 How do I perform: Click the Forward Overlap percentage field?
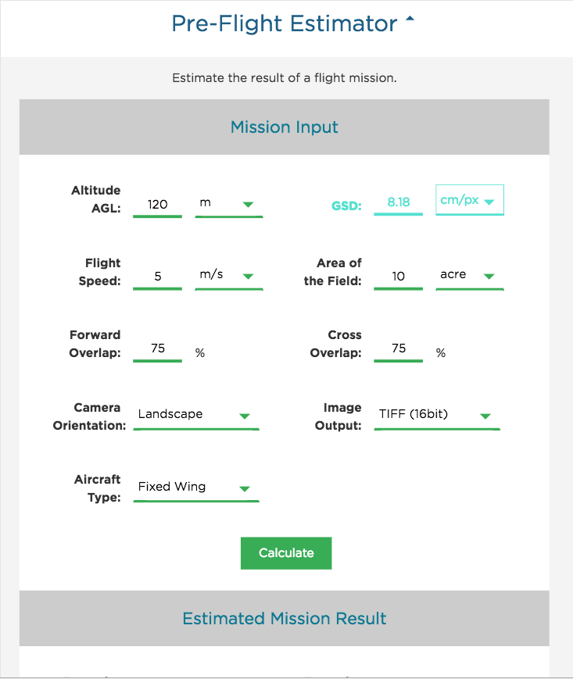157,349
